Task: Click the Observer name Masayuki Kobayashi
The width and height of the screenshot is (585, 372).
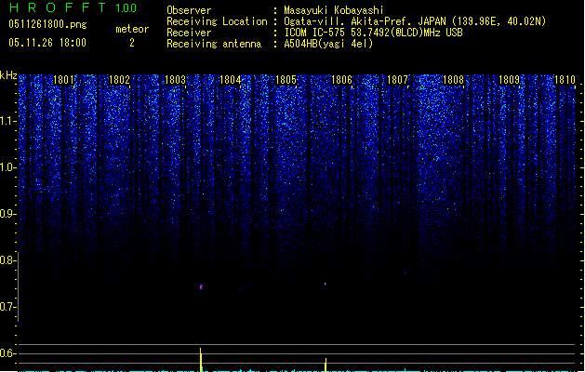Action: click(334, 10)
